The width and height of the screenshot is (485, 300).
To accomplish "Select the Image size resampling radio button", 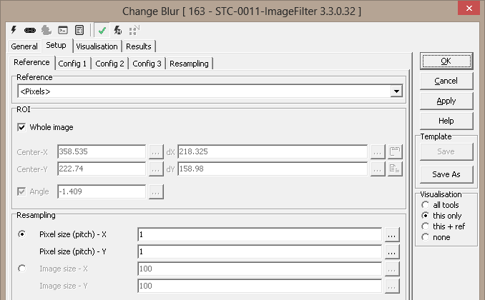I will (x=21, y=269).
